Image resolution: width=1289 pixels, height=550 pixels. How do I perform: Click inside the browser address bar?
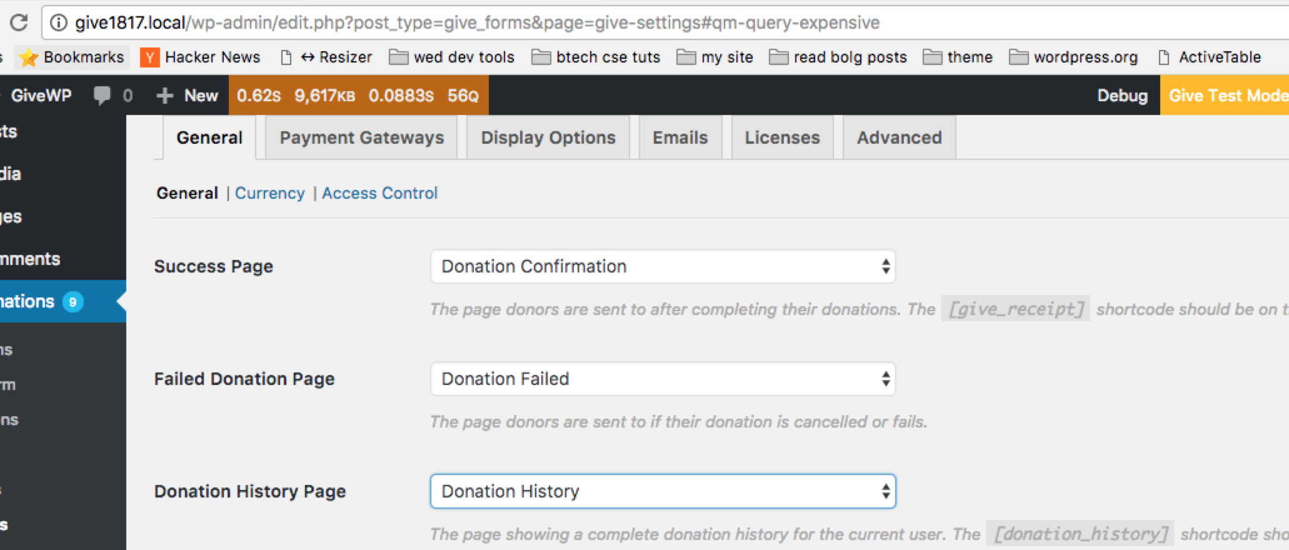coord(438,22)
